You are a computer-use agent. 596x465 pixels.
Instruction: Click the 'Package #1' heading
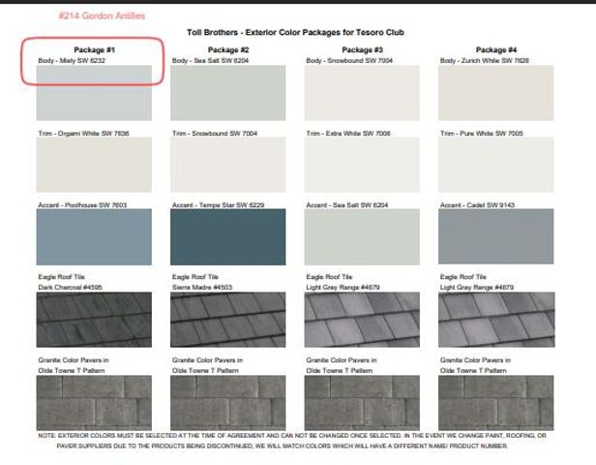tap(93, 49)
